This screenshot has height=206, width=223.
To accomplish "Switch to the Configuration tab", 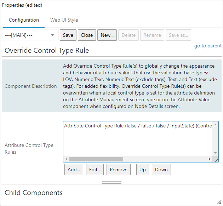I will [24, 20].
